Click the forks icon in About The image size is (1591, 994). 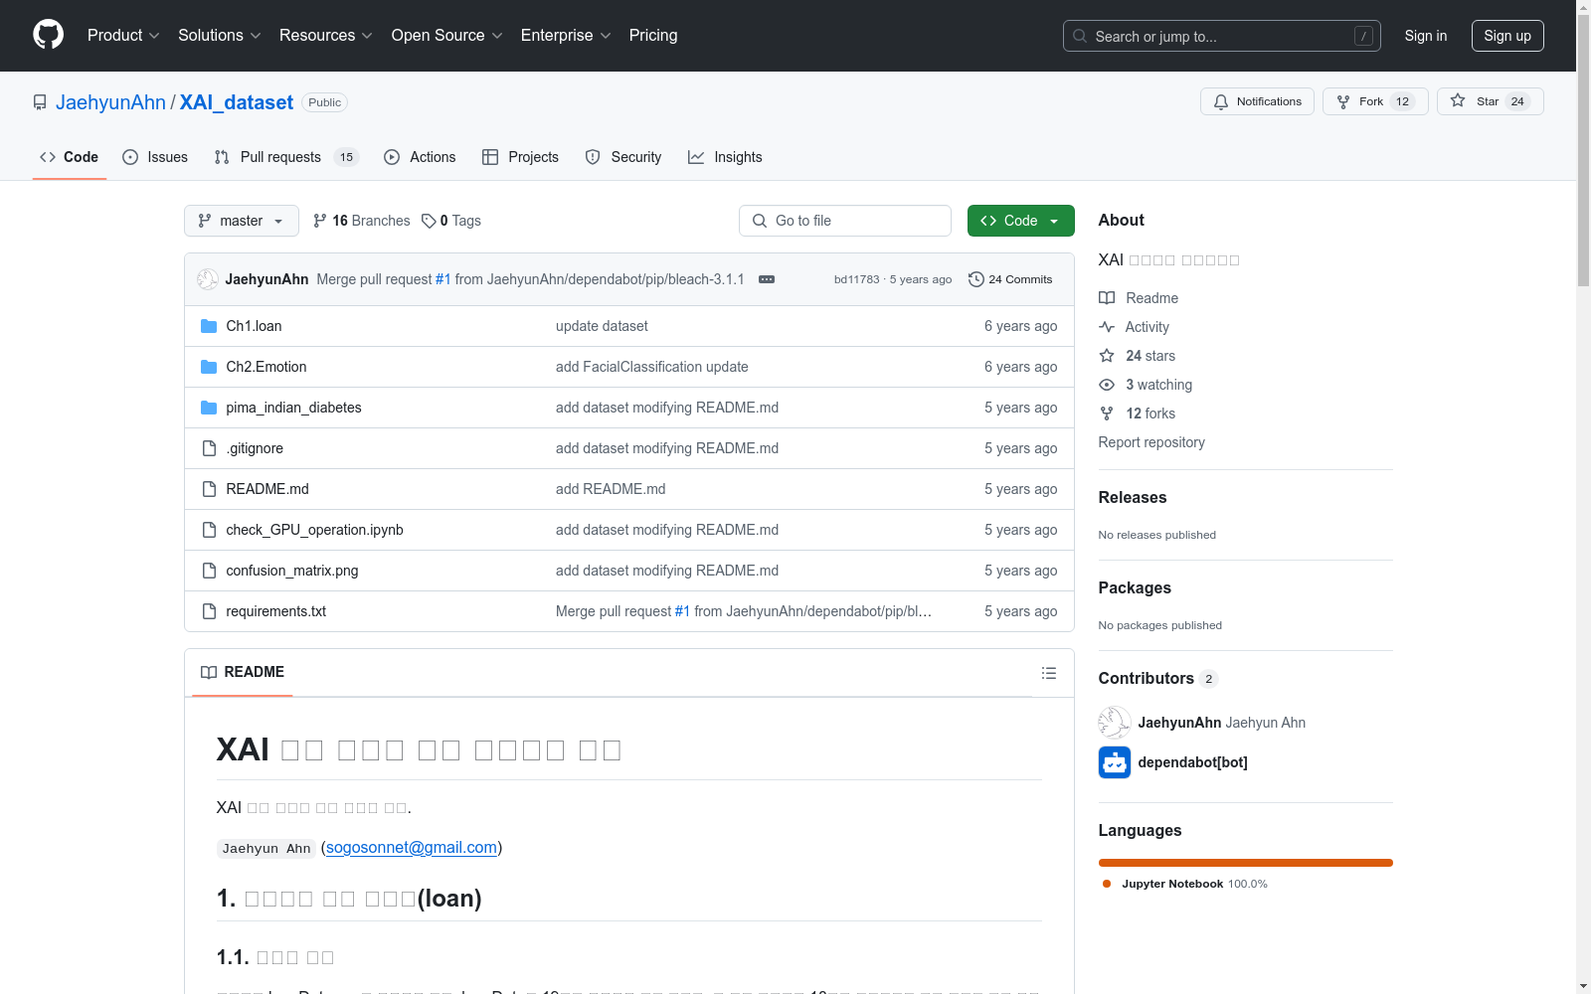point(1107,414)
